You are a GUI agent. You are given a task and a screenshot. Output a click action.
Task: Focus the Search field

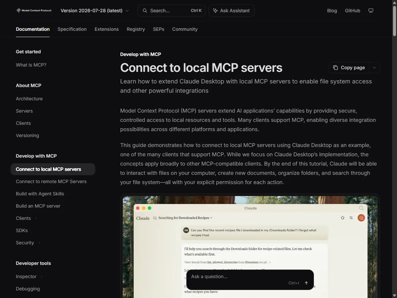[171, 11]
